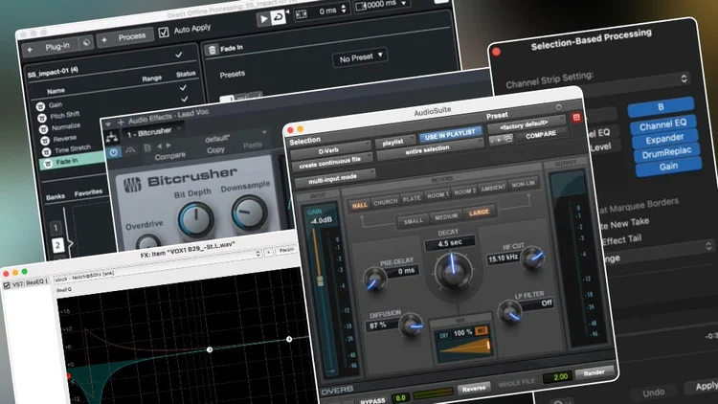Click the plus button in the ReaEQ FX window

click(x=269, y=252)
